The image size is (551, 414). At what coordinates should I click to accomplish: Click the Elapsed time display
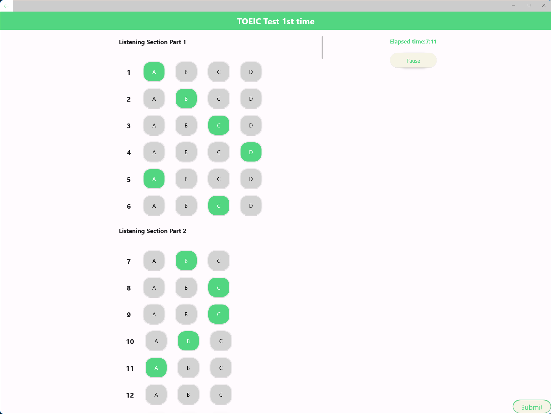click(413, 42)
